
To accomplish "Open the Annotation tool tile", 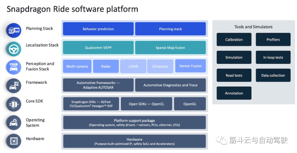I will pyautogui.click(x=234, y=93).
